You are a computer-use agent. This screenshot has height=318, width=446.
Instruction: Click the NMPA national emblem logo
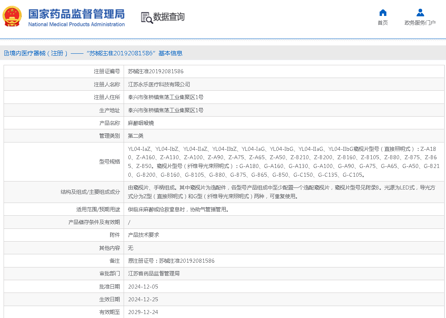click(x=12, y=17)
